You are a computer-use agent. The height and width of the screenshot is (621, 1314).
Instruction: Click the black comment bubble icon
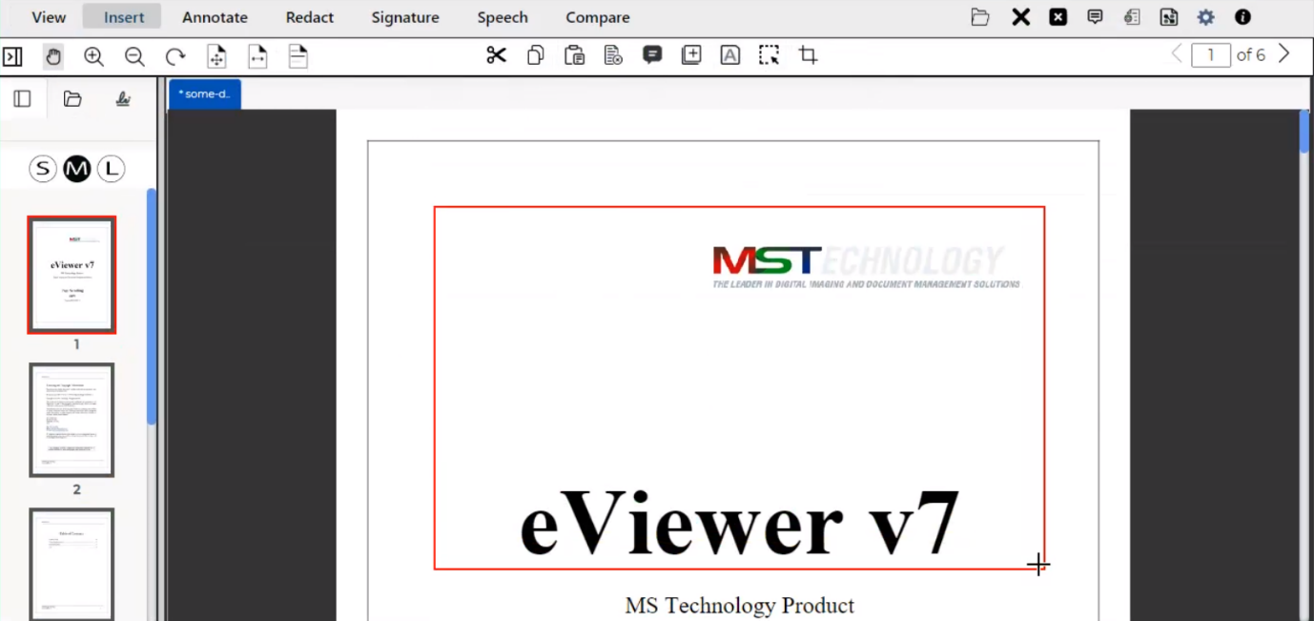[652, 55]
